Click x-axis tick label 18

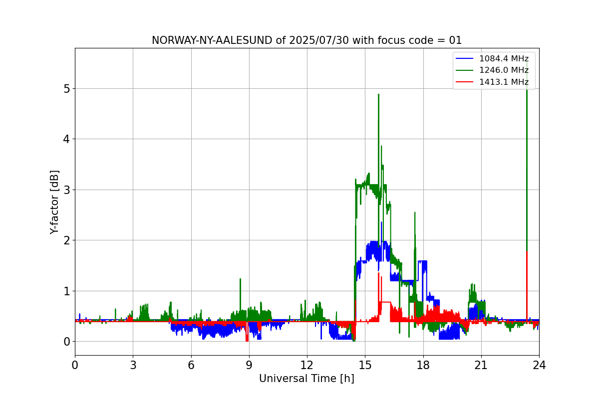click(423, 365)
